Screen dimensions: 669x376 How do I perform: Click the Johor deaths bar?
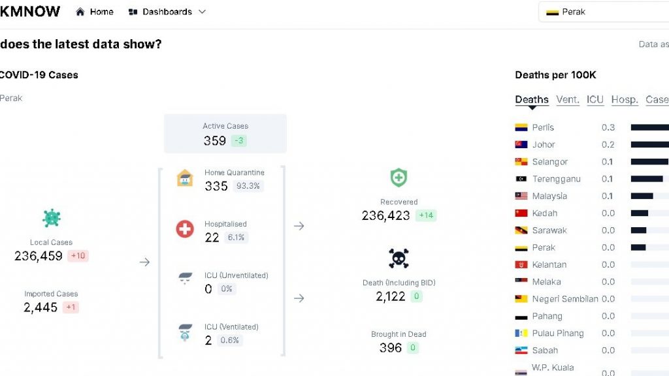649,145
